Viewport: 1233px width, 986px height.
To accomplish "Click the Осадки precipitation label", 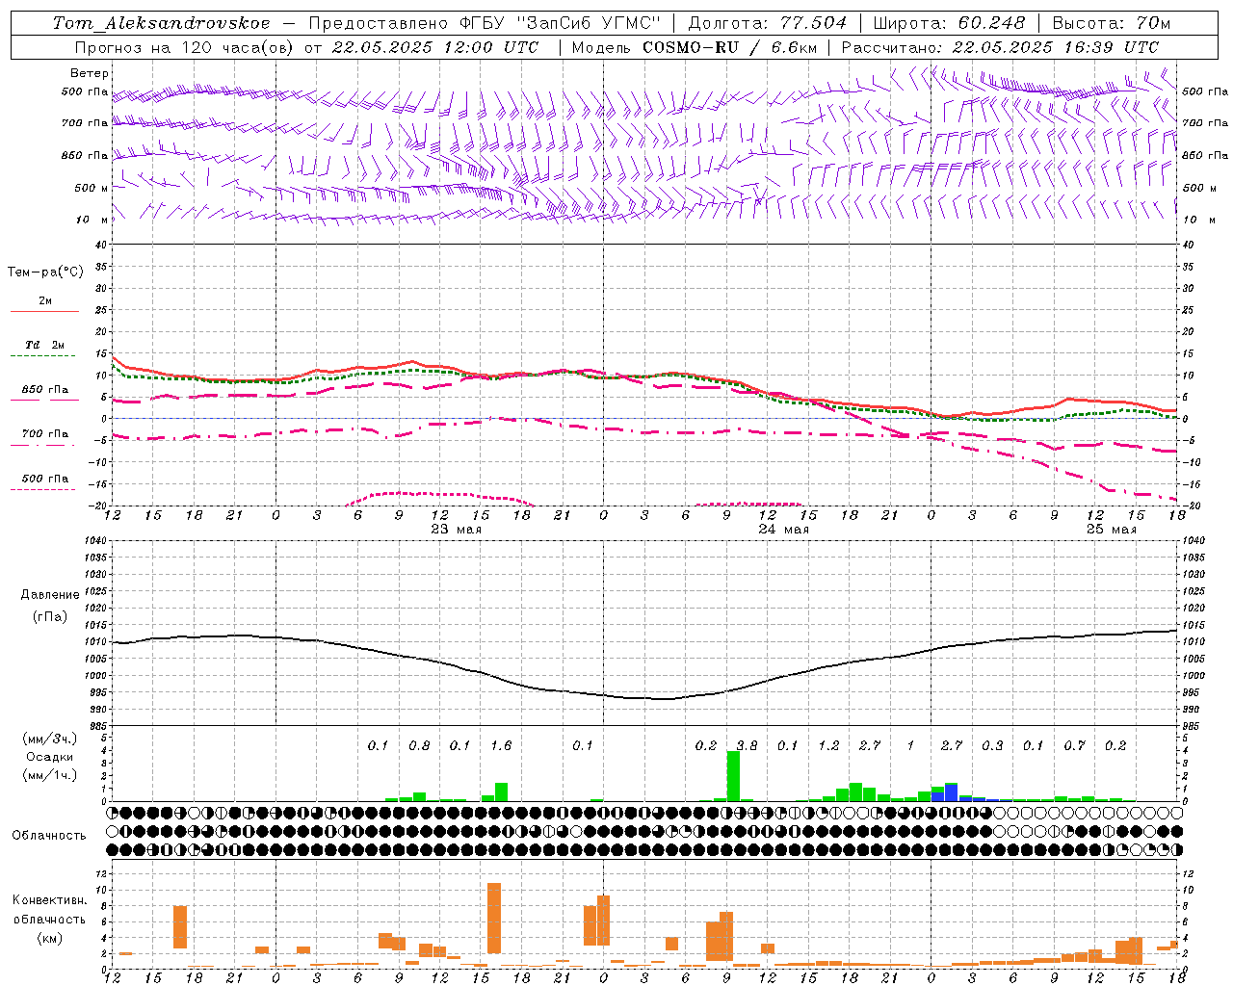I will point(50,757).
